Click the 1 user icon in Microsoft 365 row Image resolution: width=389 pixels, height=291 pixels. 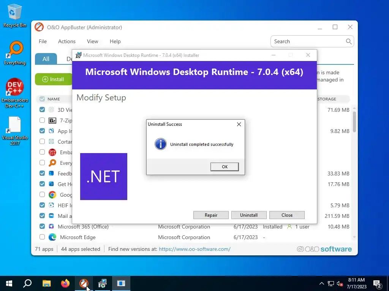pyautogui.click(x=289, y=227)
